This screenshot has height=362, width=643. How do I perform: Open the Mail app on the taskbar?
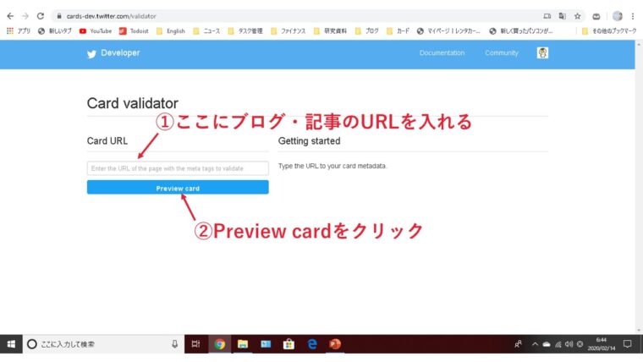pos(266,344)
